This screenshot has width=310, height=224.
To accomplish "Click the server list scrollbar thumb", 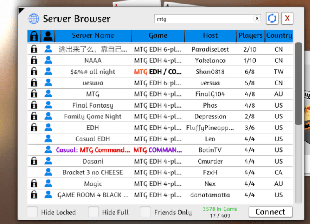I will pos(298,83).
